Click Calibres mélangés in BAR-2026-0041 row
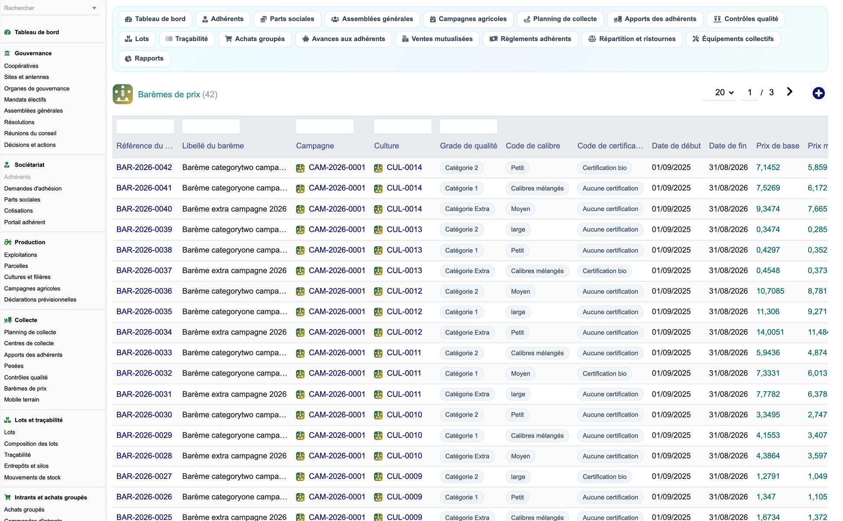843x521 pixels. (x=537, y=188)
